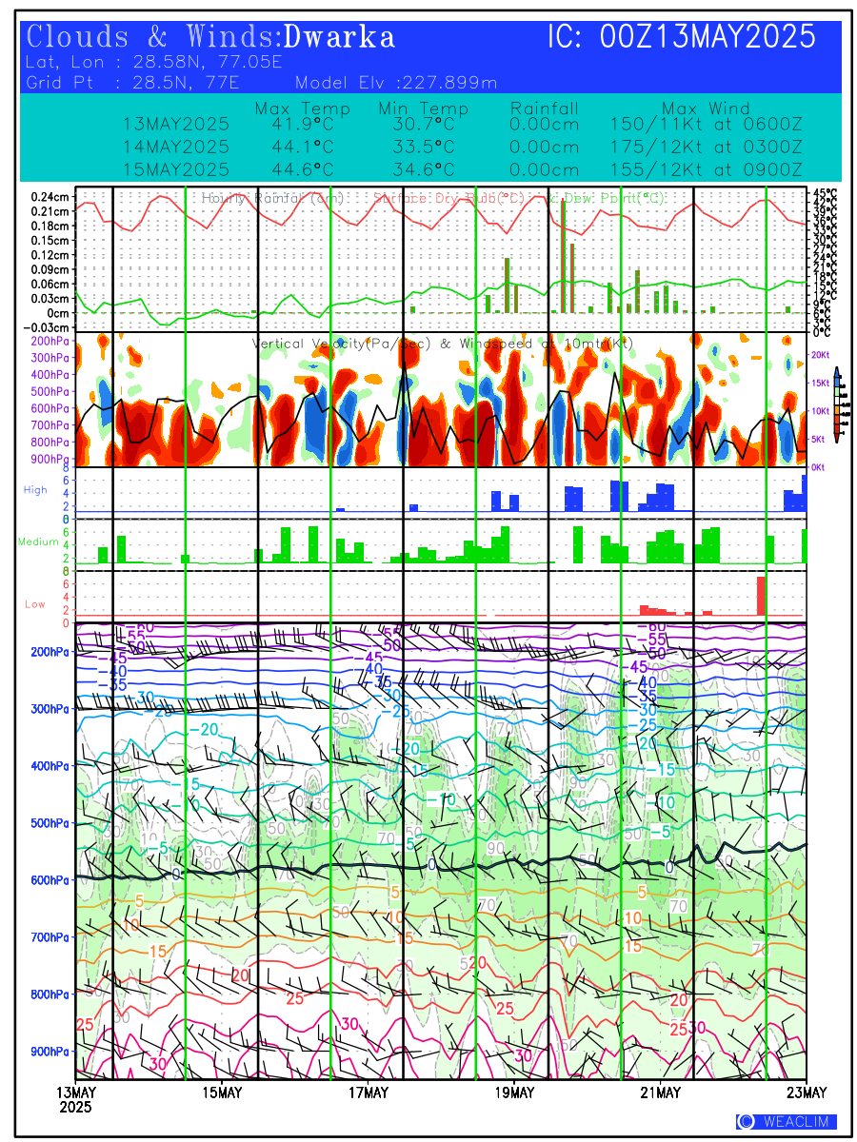The height and width of the screenshot is (1142, 857).
Task: Click the 19MAY date axis label
Action: [514, 1092]
